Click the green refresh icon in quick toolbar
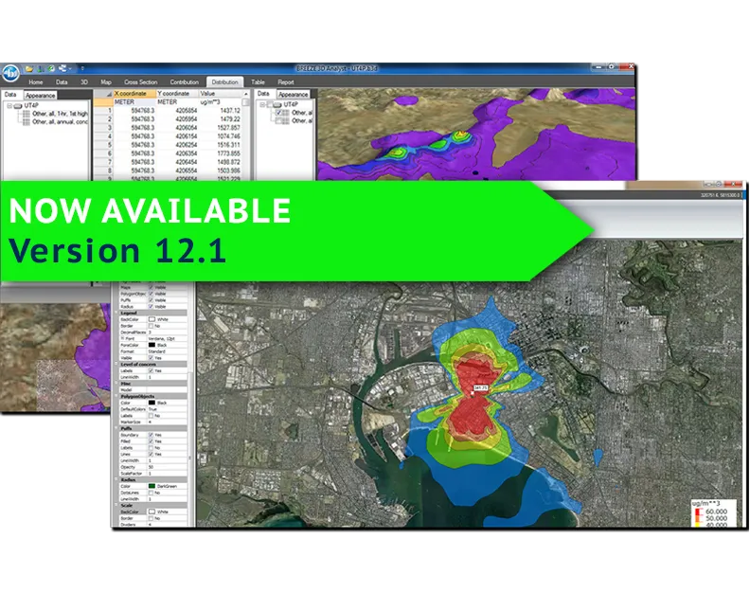750x593 pixels. tap(52, 68)
